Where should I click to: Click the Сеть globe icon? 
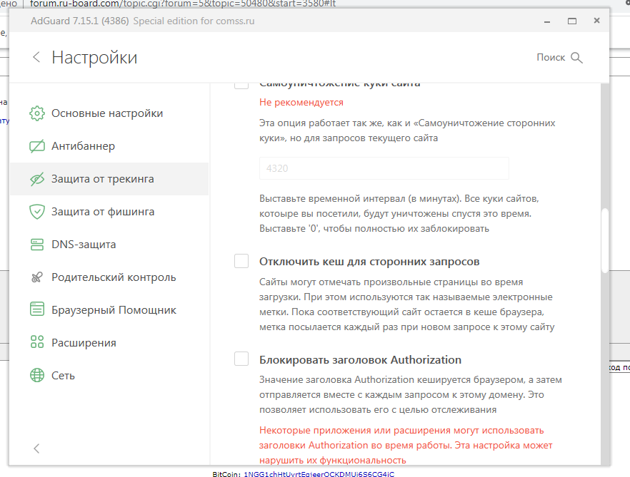tap(37, 376)
